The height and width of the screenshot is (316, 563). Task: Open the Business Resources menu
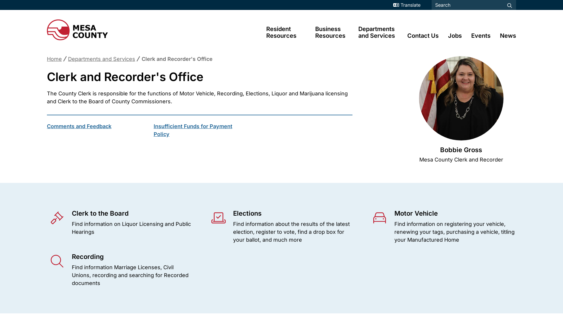330,32
